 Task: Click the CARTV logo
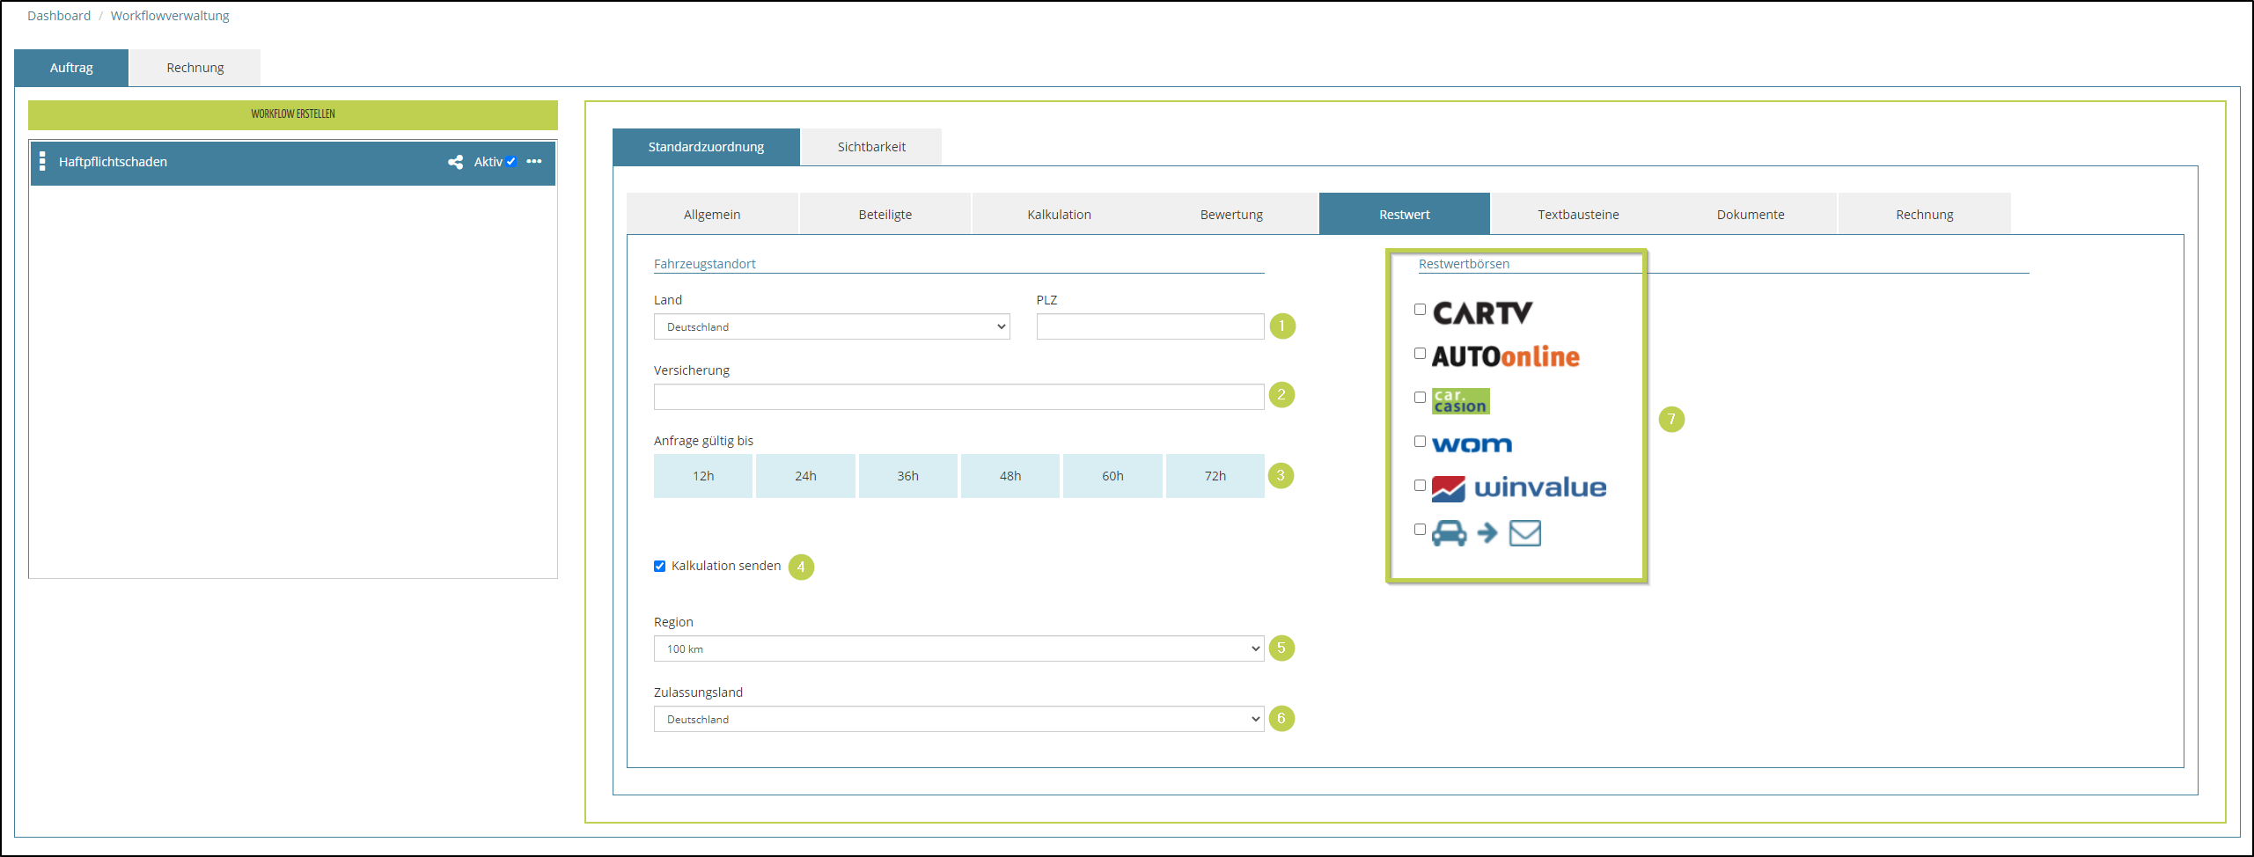tap(1482, 313)
